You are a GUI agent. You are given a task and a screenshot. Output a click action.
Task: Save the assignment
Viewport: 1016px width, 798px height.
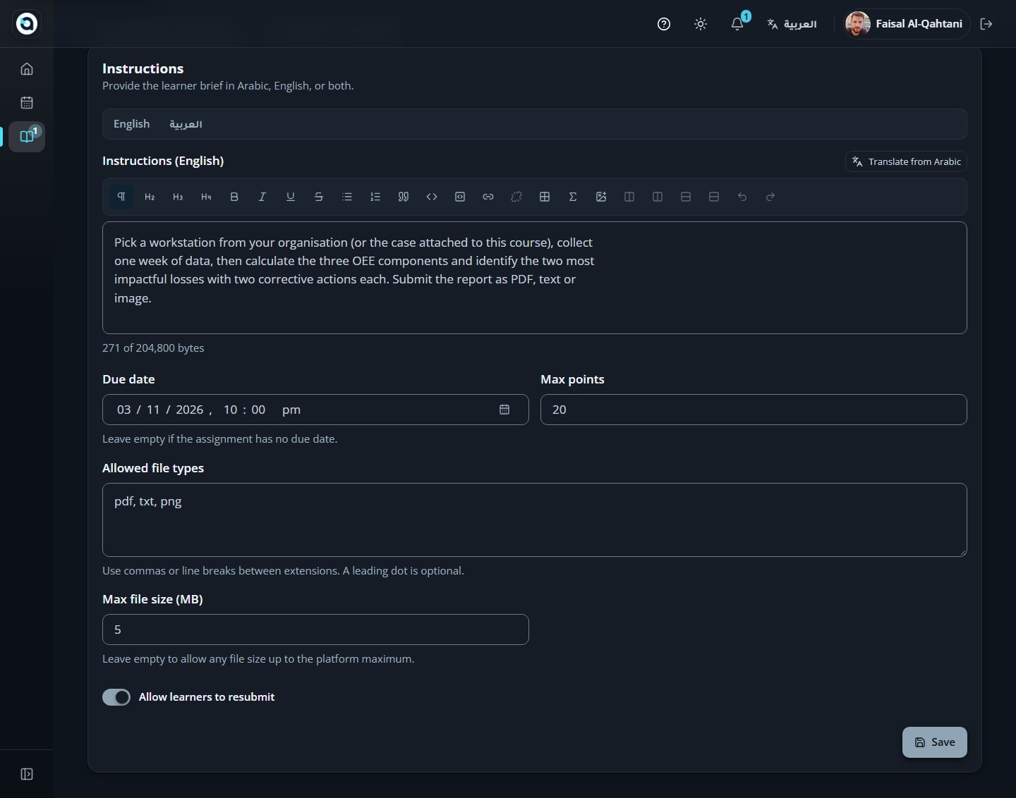935,742
